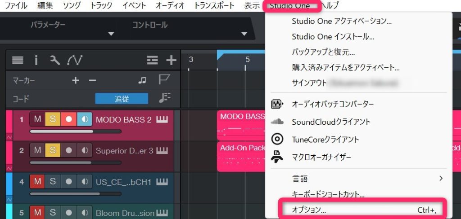Image resolution: width=461 pixels, height=219 pixels.
Task: Add a marker with the plus button
Action: coord(76,80)
